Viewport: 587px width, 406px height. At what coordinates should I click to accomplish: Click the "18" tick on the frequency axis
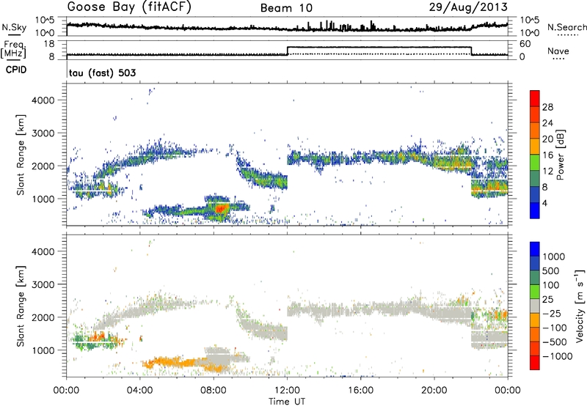pyautogui.click(x=49, y=44)
